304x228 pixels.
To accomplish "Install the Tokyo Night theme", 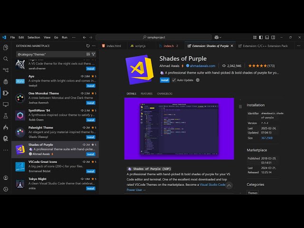I will [90, 189].
